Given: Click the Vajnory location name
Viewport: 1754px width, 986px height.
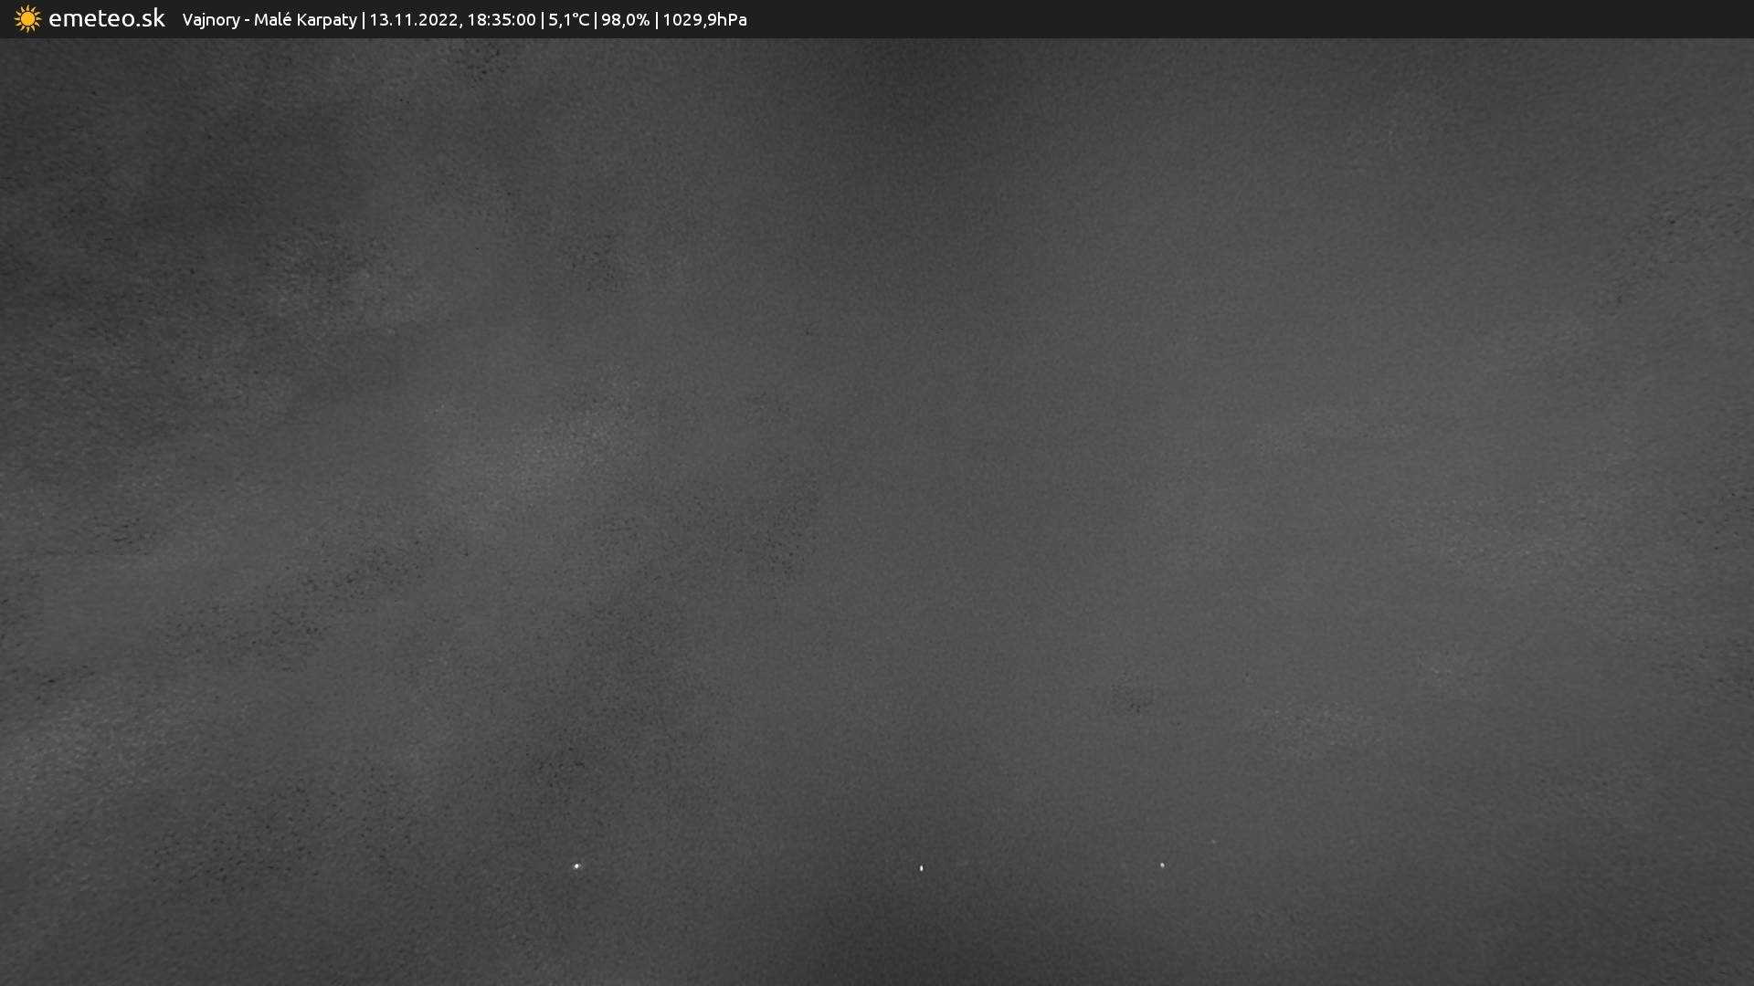Looking at the screenshot, I should click(x=210, y=20).
